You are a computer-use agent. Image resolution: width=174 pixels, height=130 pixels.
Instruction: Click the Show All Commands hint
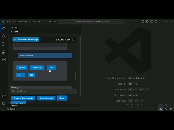coord(116,78)
